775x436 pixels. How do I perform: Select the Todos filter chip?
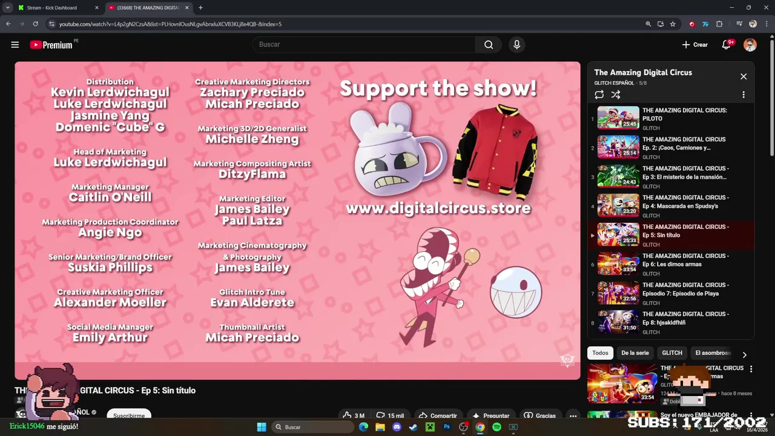click(x=600, y=353)
